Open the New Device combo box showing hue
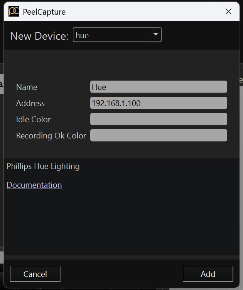 click(117, 35)
